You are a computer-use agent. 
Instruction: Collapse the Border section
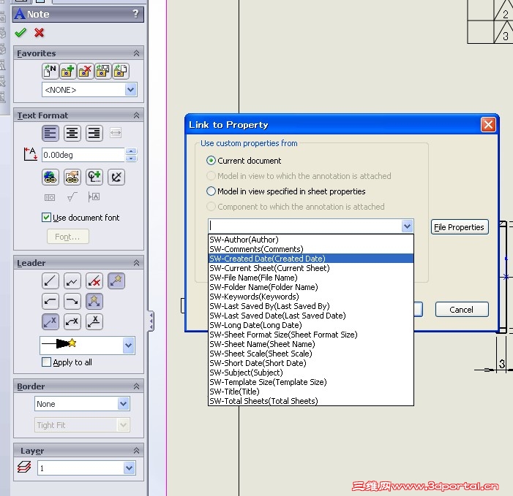(x=136, y=386)
